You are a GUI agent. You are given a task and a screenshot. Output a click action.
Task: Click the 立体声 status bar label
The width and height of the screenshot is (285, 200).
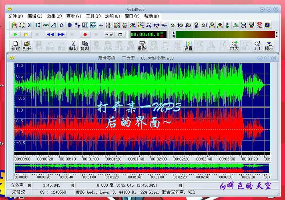tap(17, 185)
